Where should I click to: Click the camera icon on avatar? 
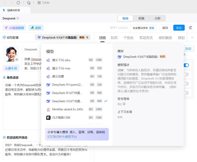click(x=17, y=59)
